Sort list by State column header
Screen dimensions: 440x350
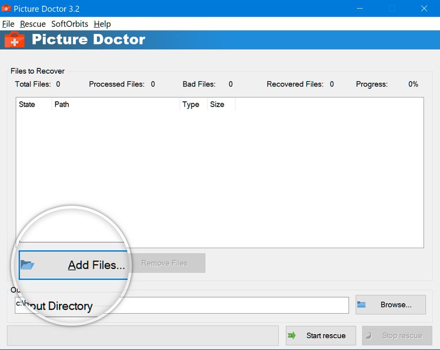(x=34, y=104)
